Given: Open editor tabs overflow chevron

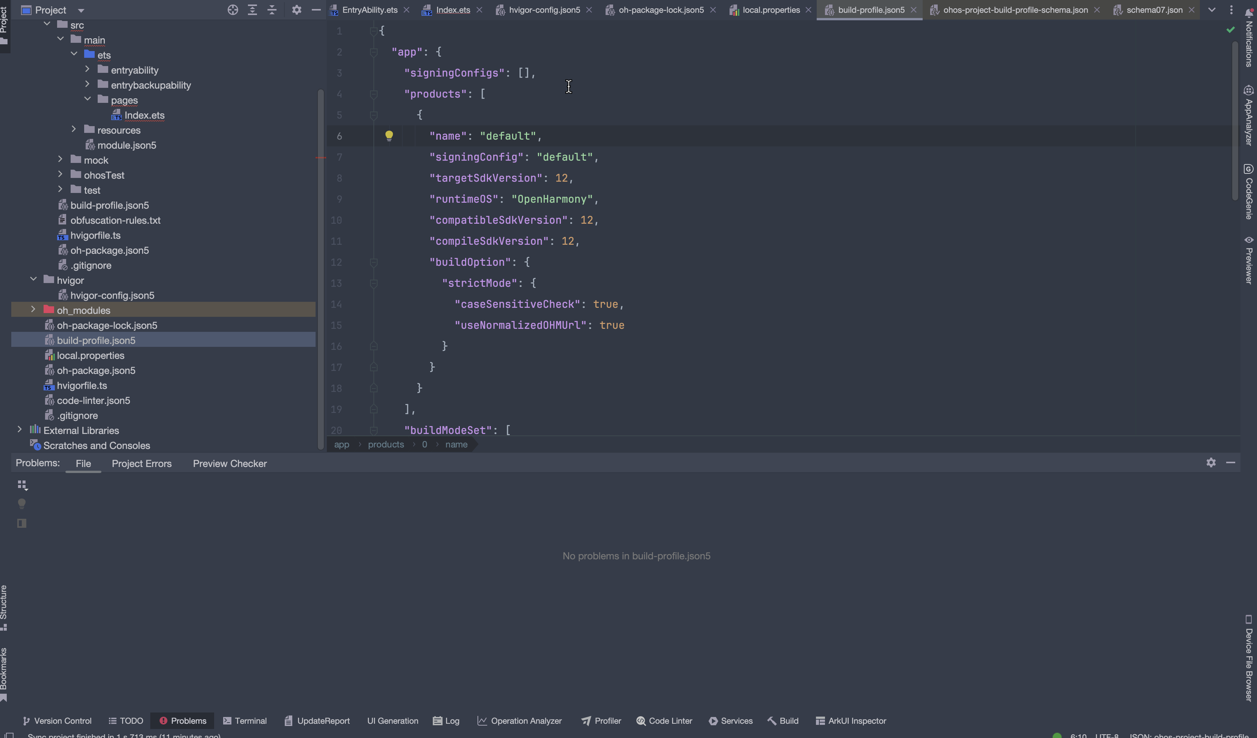Looking at the screenshot, I should 1212,10.
